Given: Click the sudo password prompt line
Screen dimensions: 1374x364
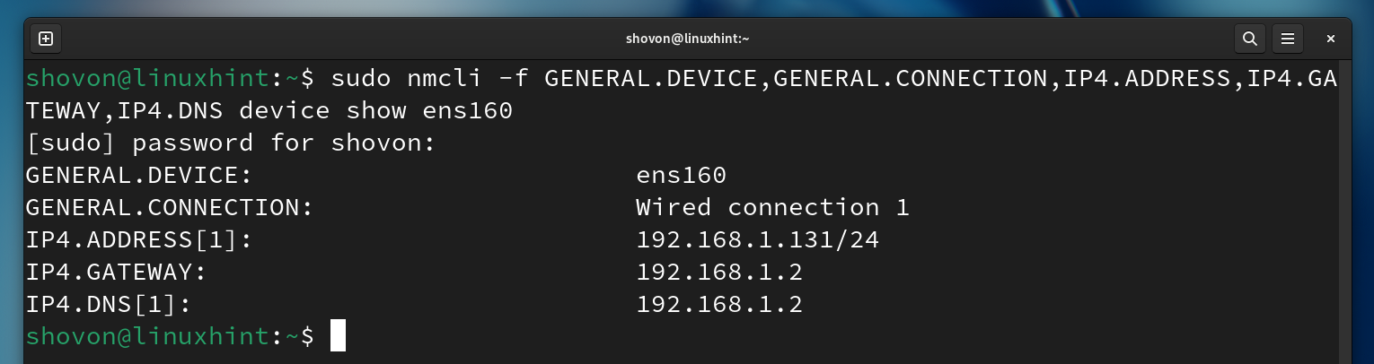Looking at the screenshot, I should coord(231,143).
